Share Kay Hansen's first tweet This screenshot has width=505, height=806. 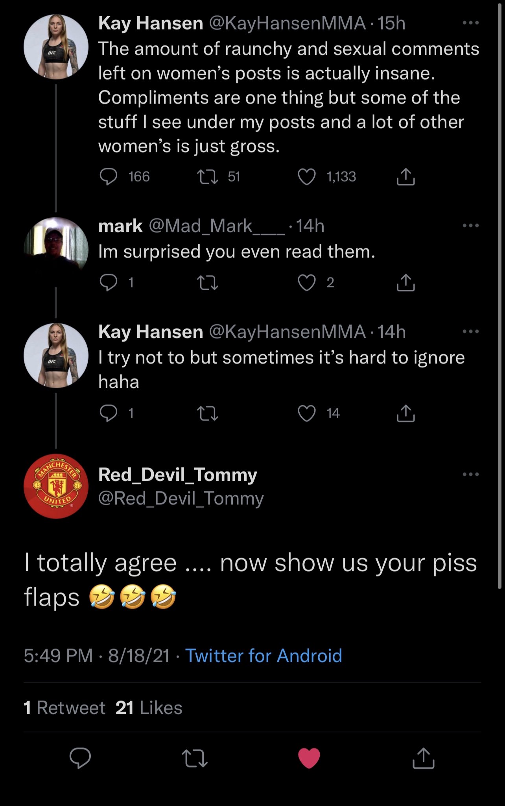click(405, 177)
